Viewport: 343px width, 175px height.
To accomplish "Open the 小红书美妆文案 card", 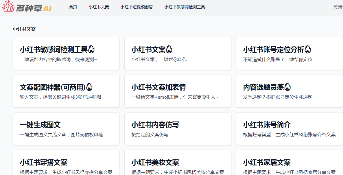I will [178, 163].
